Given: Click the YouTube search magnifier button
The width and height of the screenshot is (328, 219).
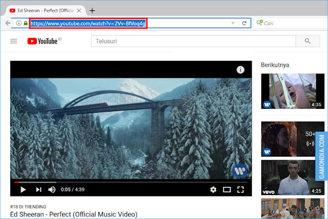Looking at the screenshot, I should [307, 41].
